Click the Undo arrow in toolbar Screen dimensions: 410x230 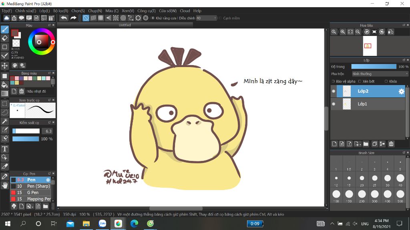point(64,18)
